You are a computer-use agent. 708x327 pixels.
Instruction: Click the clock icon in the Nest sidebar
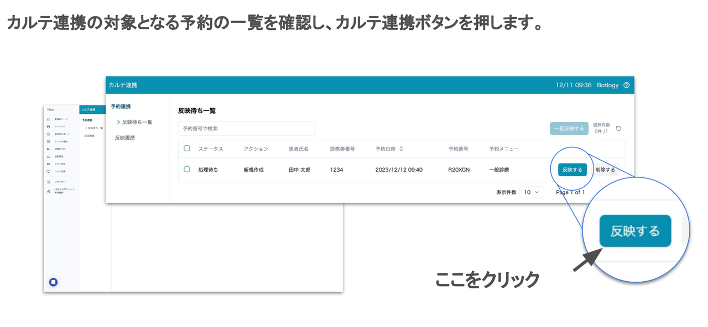coord(48,134)
